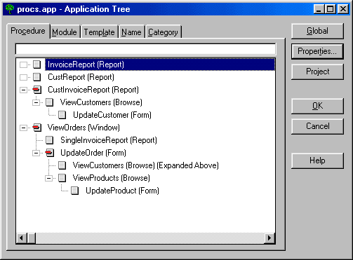Select ViewProducts (Browse) row

pyautogui.click(x=111, y=178)
